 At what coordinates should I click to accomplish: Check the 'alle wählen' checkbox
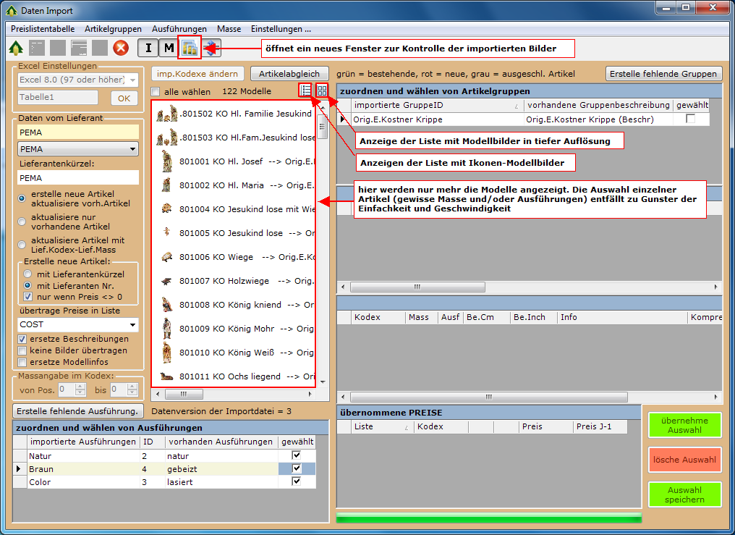click(156, 92)
